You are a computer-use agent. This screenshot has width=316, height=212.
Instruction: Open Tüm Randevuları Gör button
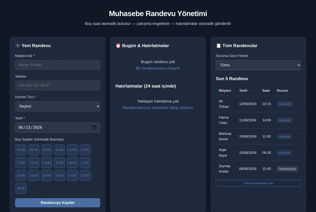coord(258,183)
